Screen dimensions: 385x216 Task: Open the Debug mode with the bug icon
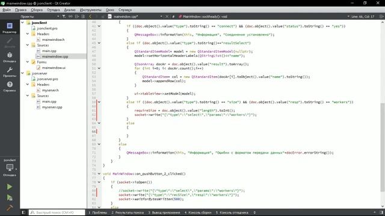pyautogui.click(x=10, y=57)
